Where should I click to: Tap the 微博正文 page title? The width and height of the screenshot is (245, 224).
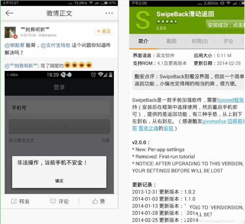click(x=59, y=13)
